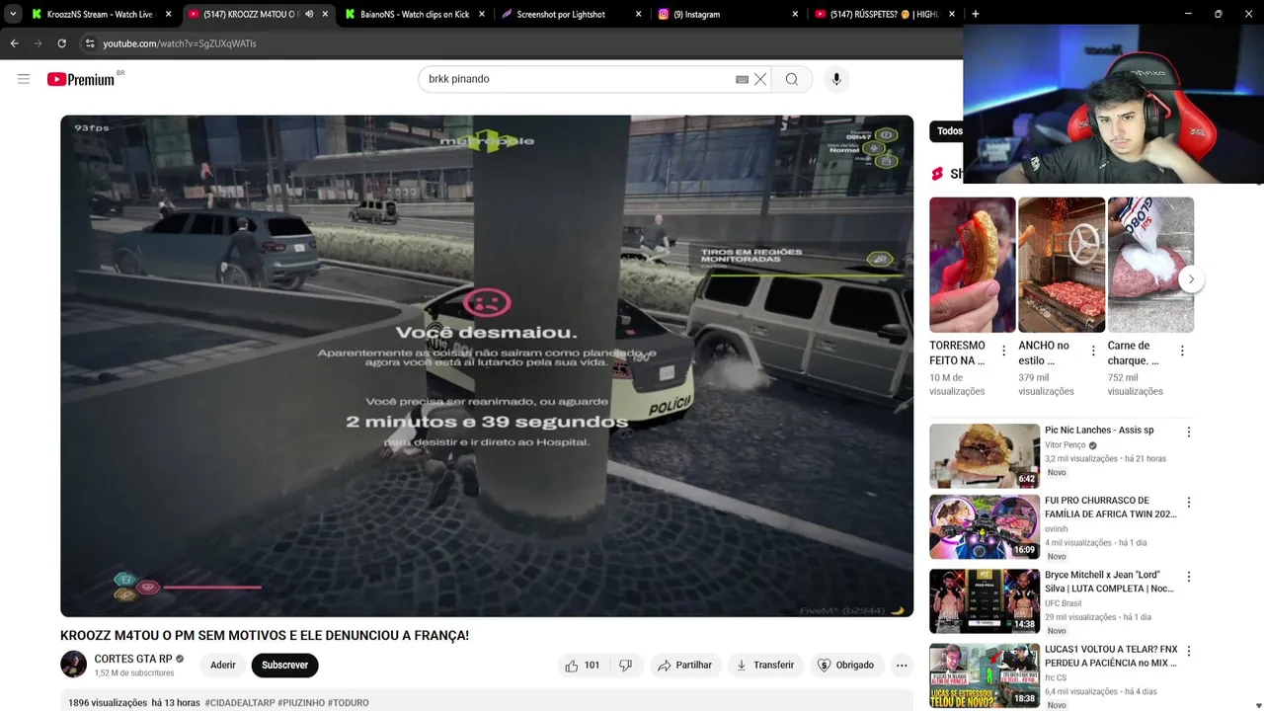Image resolution: width=1264 pixels, height=711 pixels.
Task: Open CORTES GTA RP channel avatar
Action: tap(74, 664)
